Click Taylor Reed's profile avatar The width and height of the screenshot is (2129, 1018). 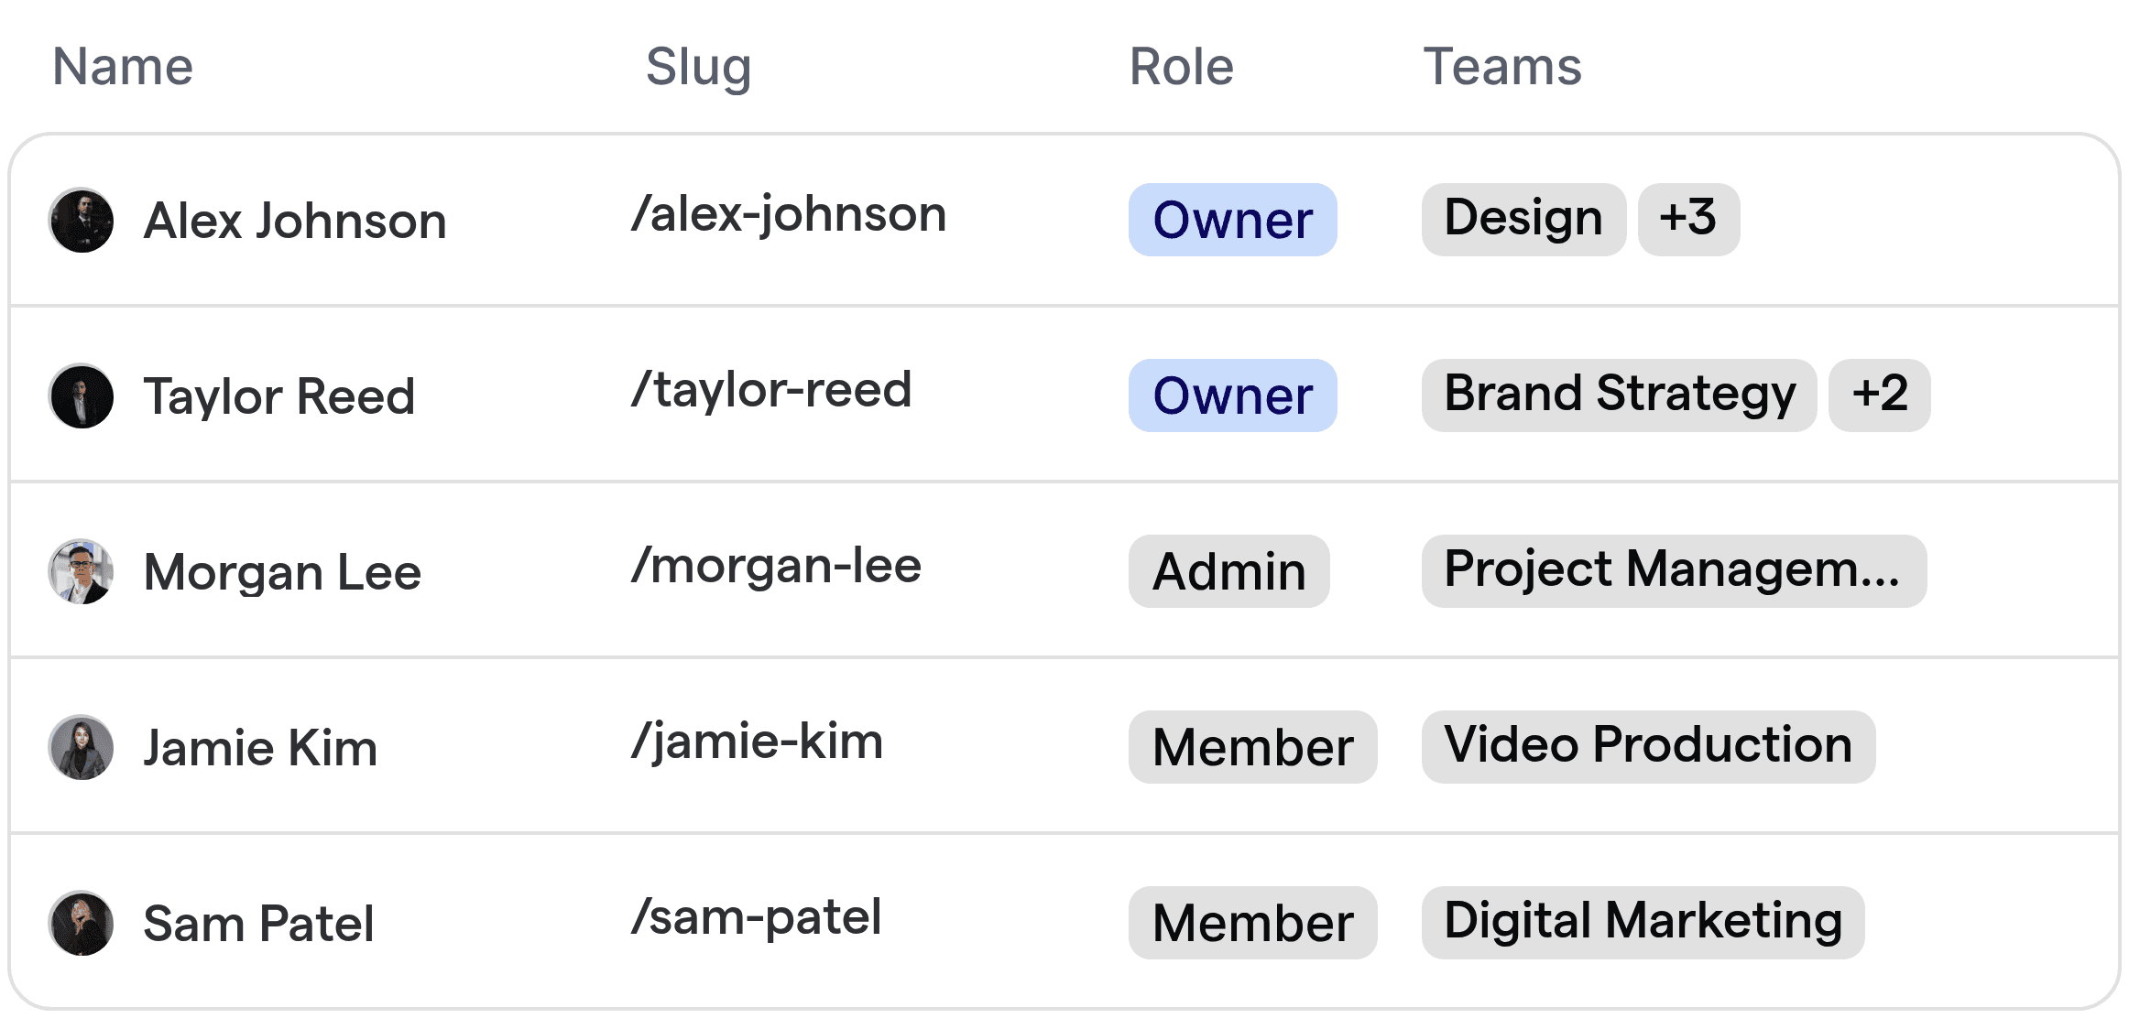pyautogui.click(x=81, y=395)
